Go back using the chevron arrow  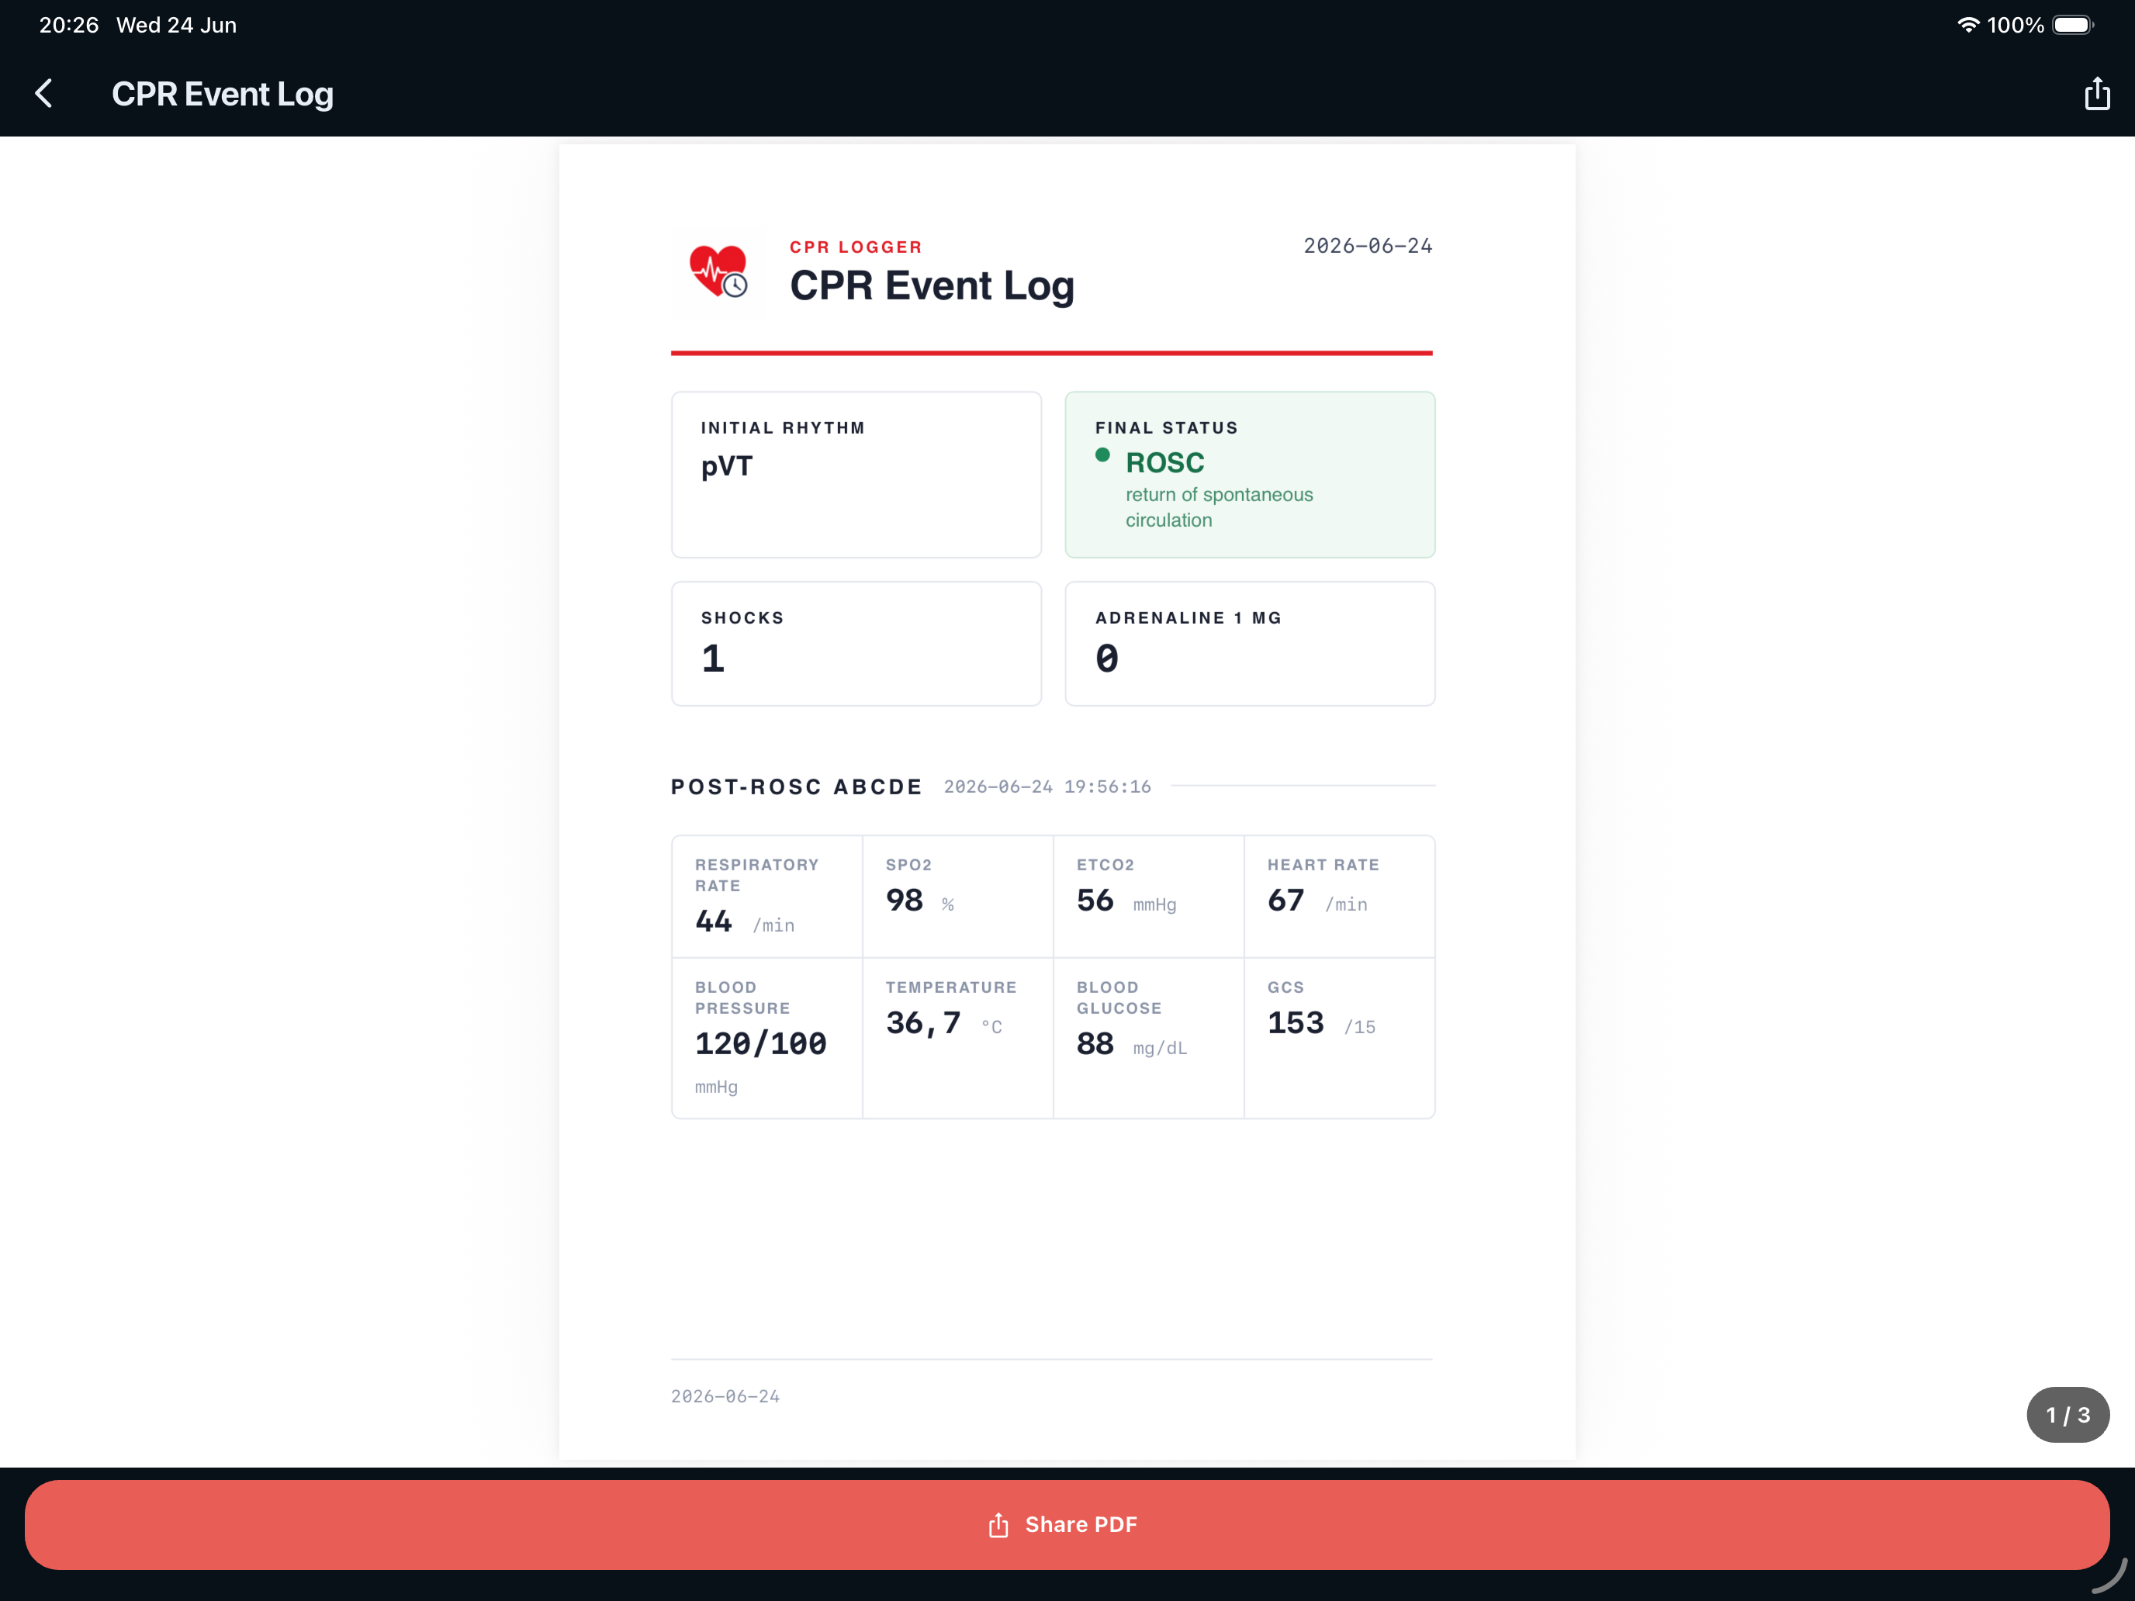point(43,94)
